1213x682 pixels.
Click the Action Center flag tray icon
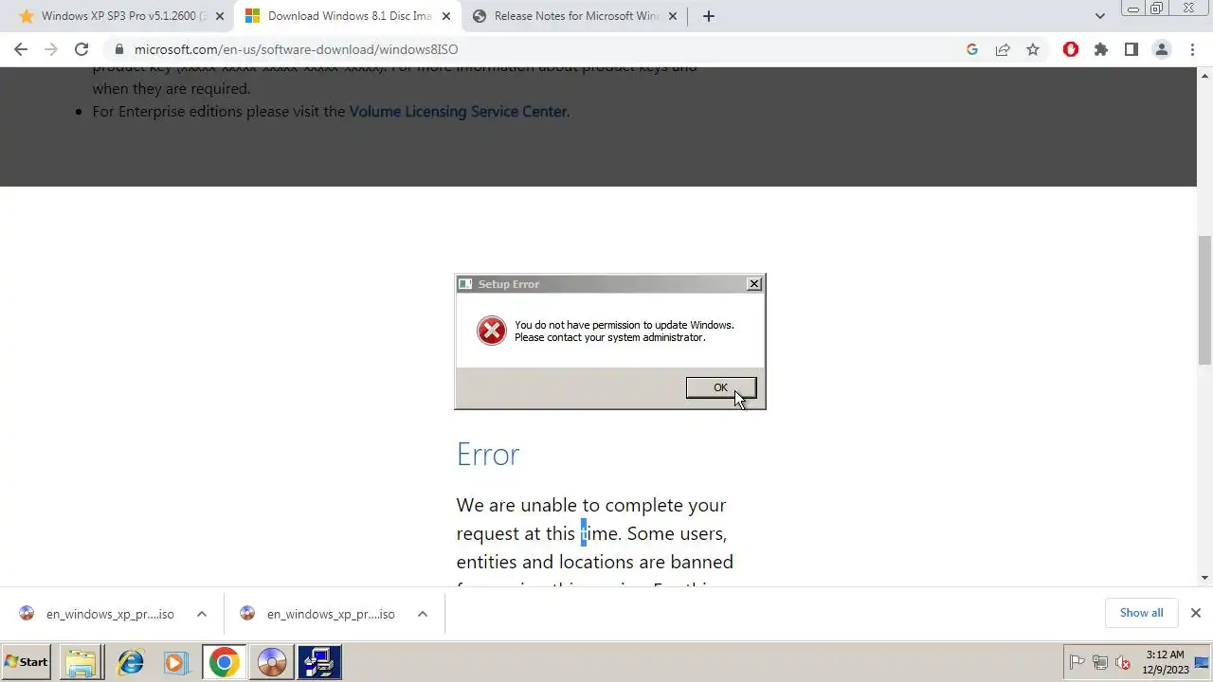coord(1077,662)
